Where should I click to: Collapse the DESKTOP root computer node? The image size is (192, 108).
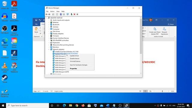[x=46, y=18]
